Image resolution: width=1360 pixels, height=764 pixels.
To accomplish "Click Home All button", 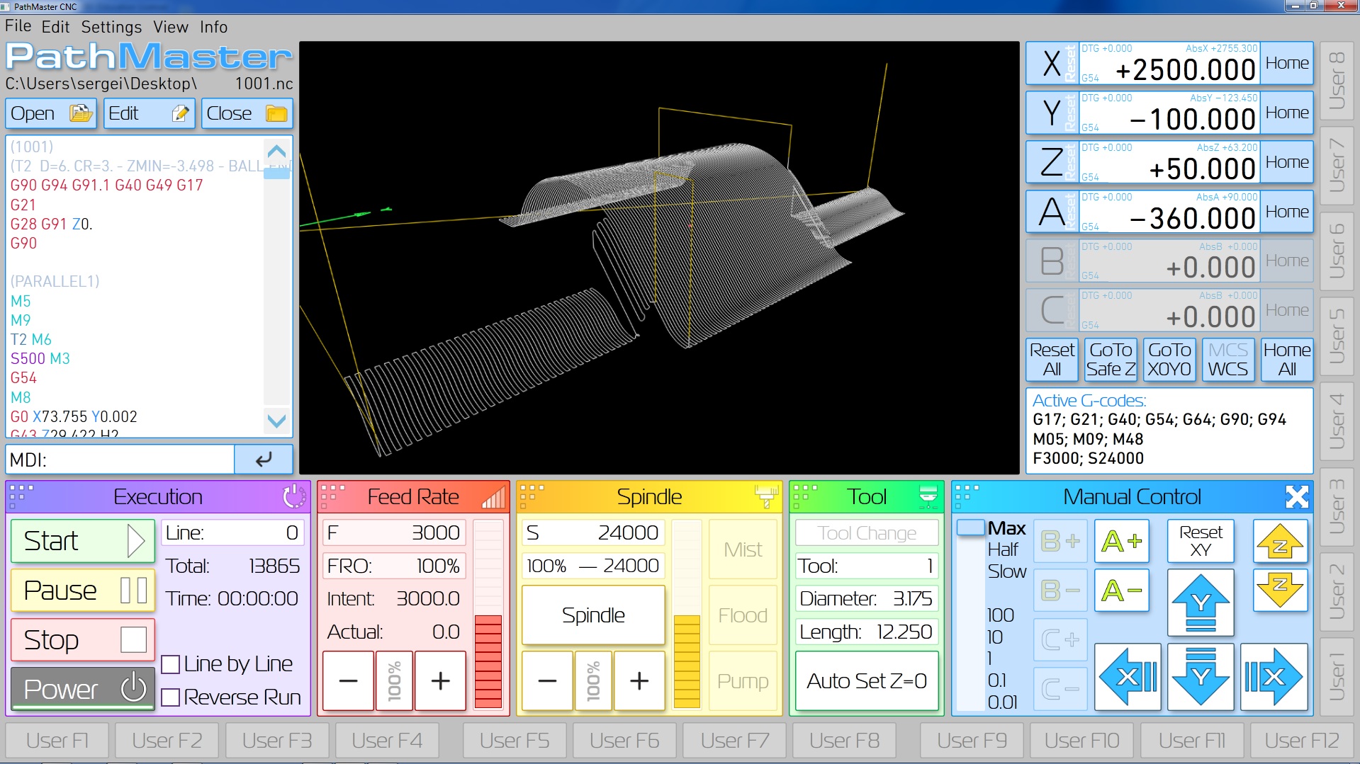I will 1287,360.
